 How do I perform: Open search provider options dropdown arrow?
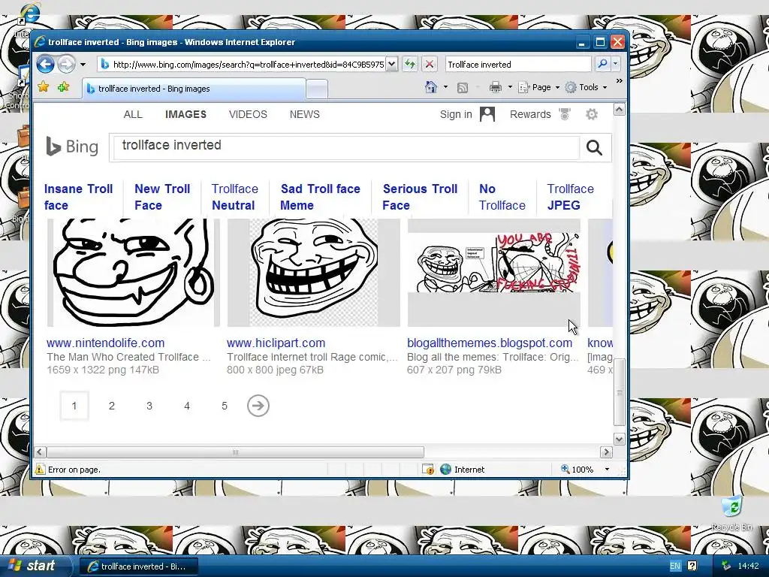(615, 65)
